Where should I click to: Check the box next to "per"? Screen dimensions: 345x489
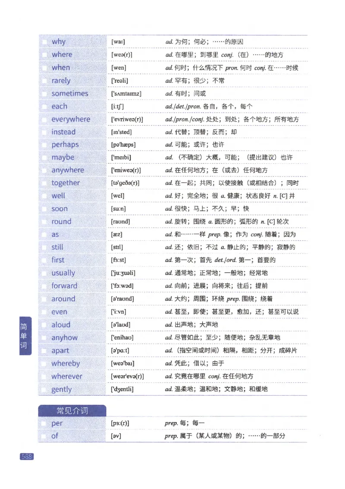point(45,423)
